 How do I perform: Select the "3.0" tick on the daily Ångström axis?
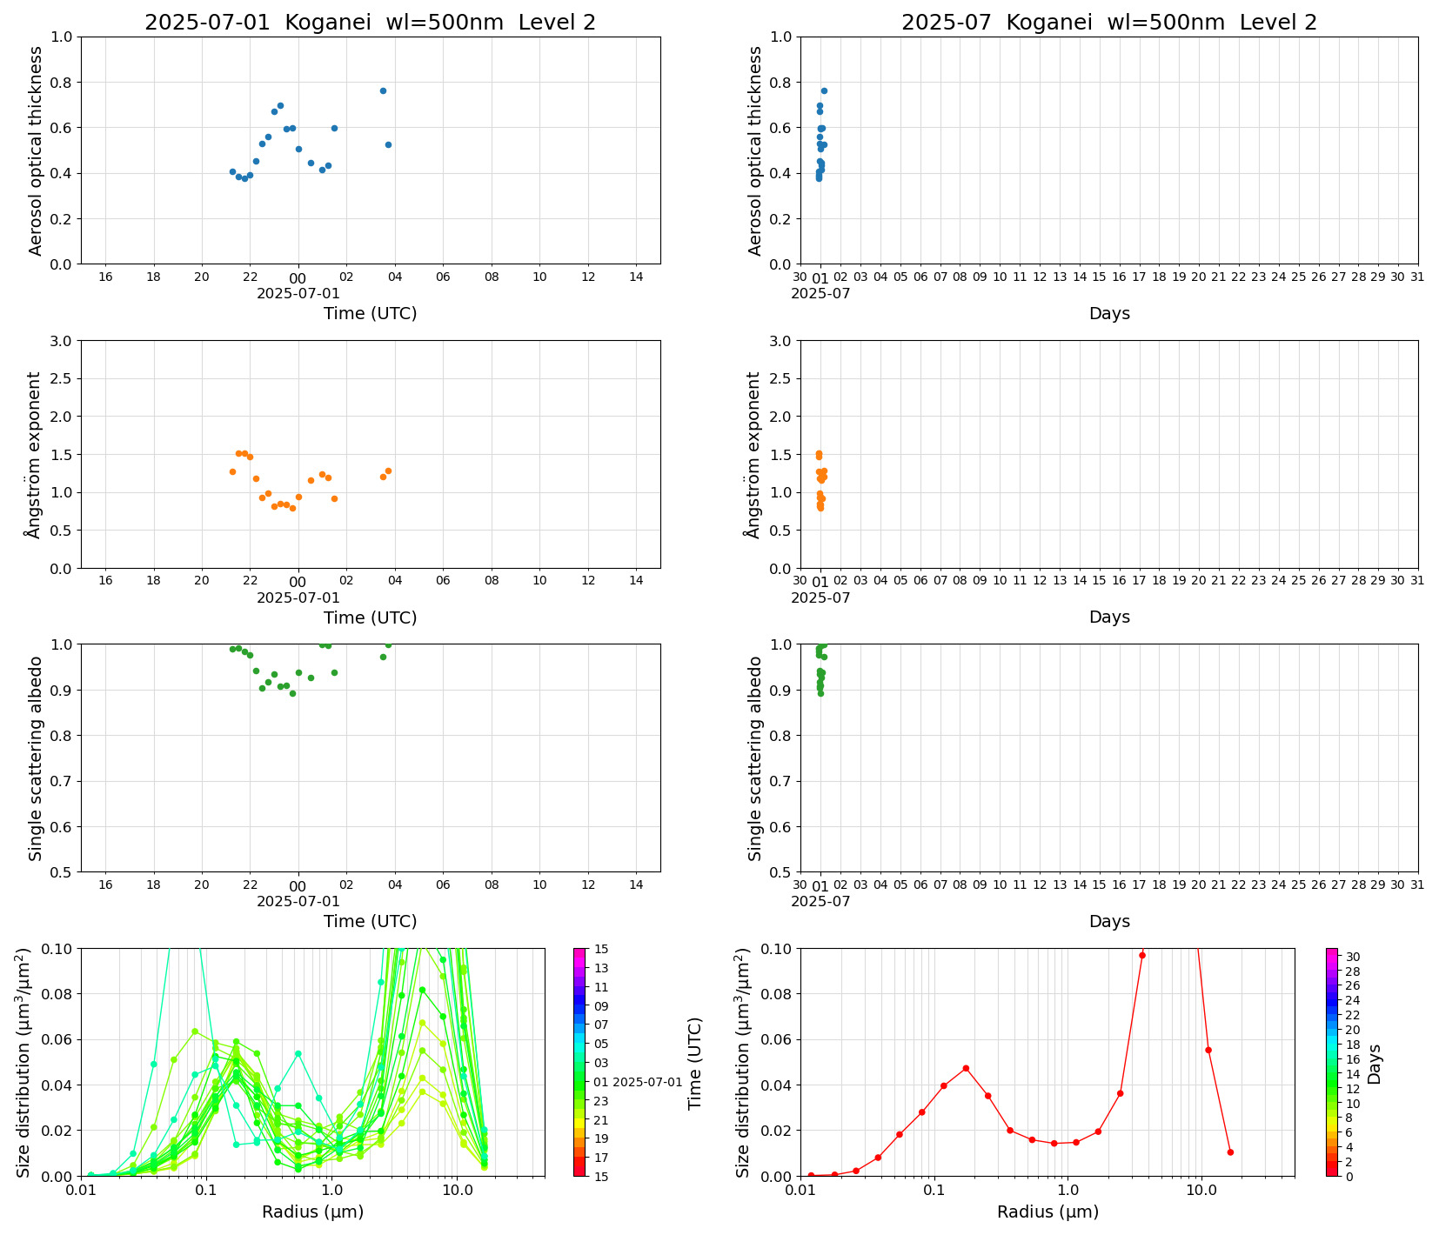pos(63,340)
